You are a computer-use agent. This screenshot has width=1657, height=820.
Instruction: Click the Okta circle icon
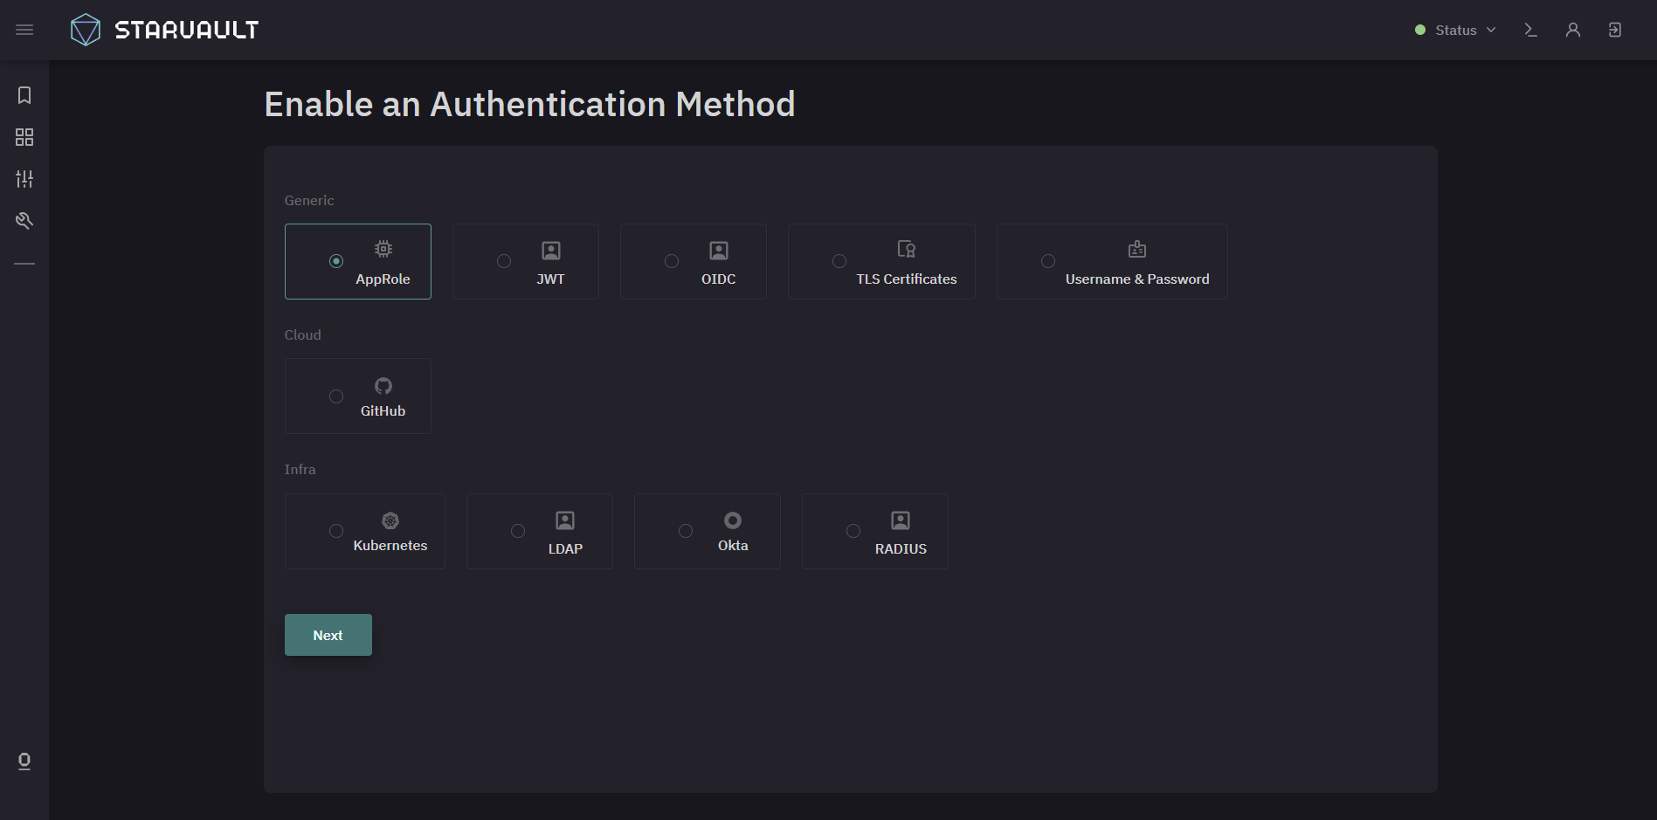coord(733,520)
